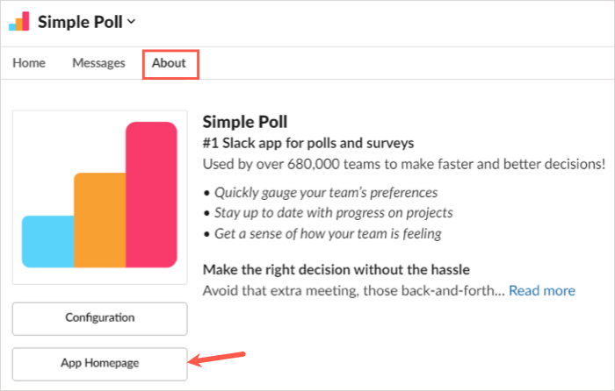Open the Configuration button

99,318
